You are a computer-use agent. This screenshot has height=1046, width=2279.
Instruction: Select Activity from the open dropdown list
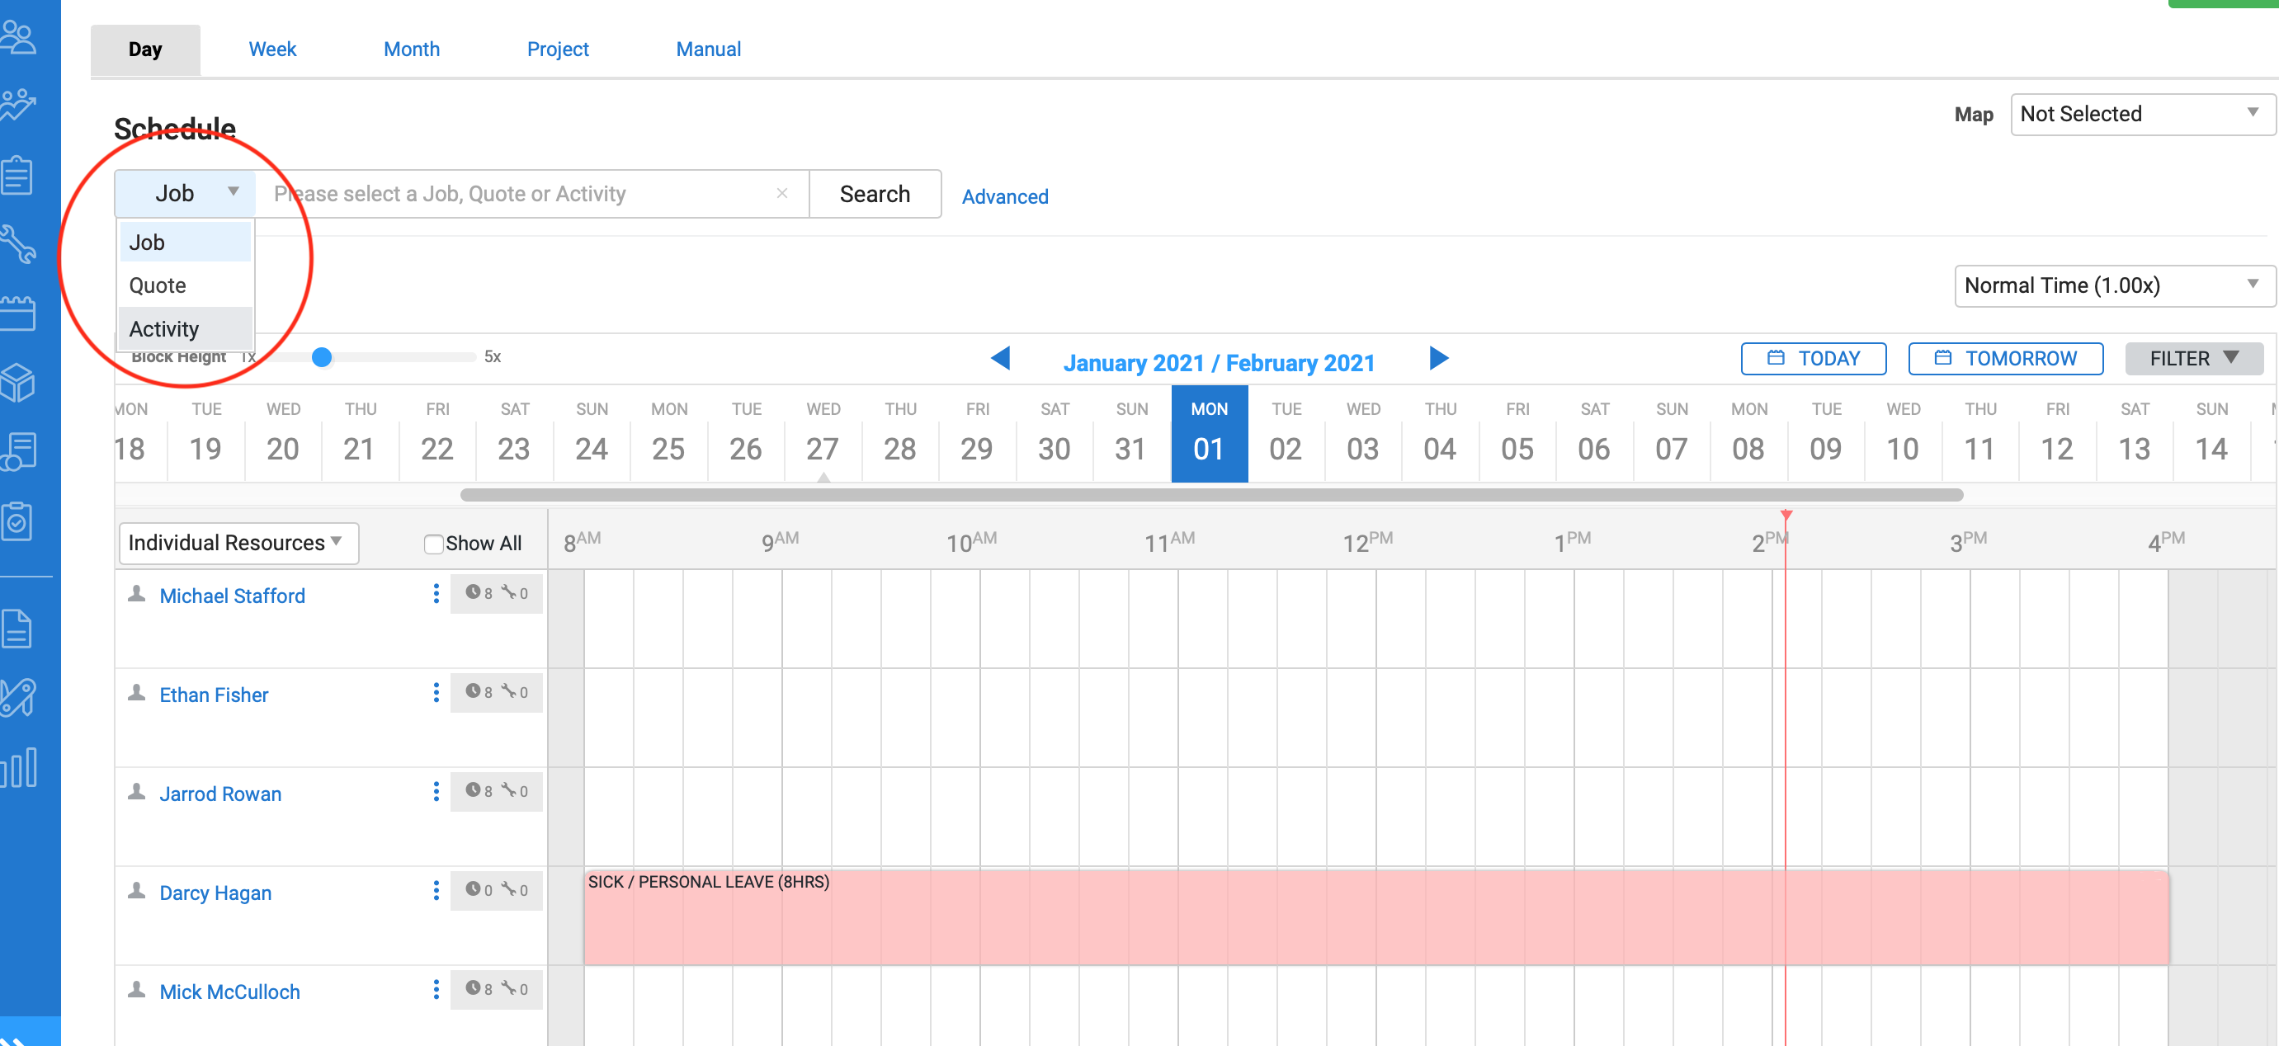(x=164, y=329)
